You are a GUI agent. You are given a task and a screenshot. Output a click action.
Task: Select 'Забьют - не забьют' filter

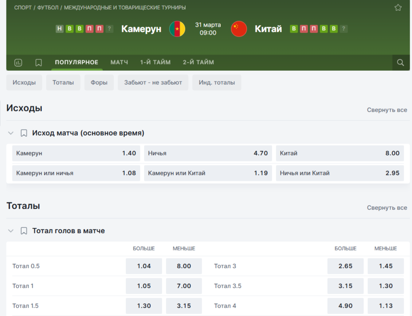(153, 83)
